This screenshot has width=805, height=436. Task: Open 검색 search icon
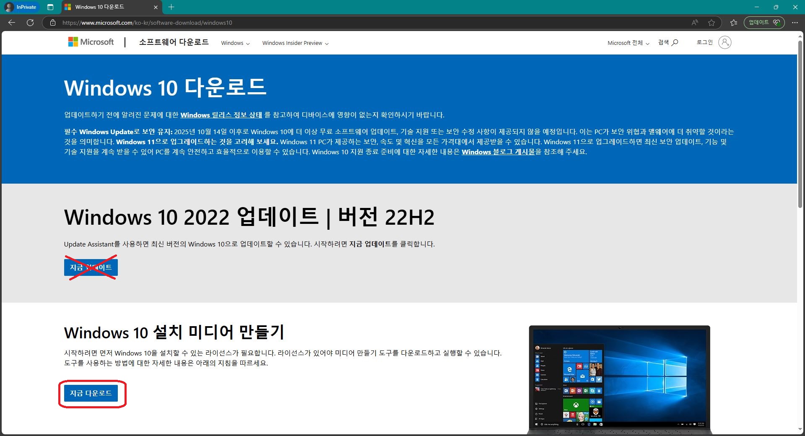coord(668,42)
